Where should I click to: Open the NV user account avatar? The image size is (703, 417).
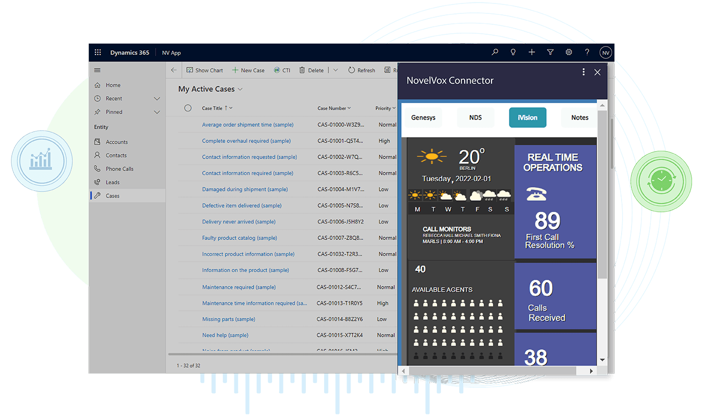(x=606, y=53)
